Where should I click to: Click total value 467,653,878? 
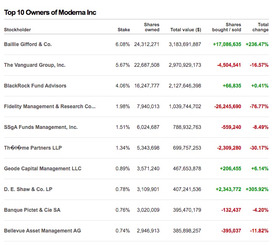click(187, 168)
